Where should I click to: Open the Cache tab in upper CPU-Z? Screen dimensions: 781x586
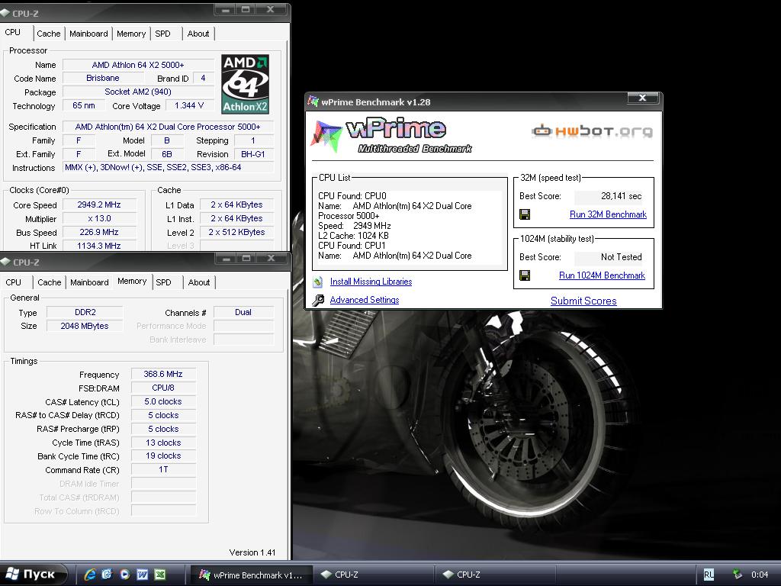click(x=49, y=34)
